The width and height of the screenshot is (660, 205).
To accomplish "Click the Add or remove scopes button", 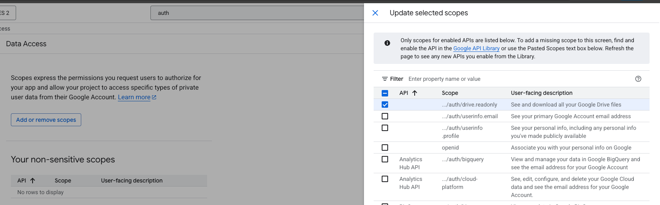I will click(x=46, y=120).
